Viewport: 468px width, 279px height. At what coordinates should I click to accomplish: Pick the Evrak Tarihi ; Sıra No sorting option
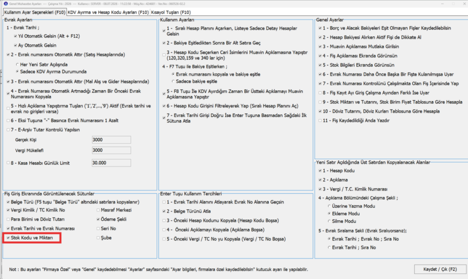point(329,248)
